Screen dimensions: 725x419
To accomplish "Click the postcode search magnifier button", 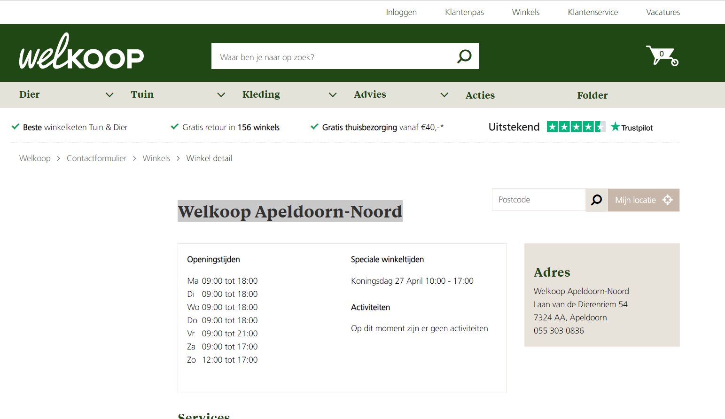I will [597, 200].
